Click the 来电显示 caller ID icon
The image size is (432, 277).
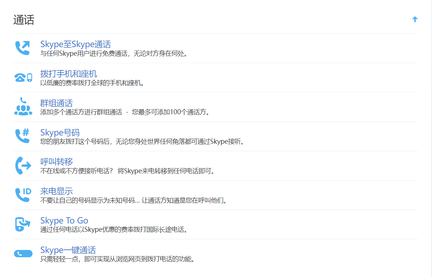23,195
